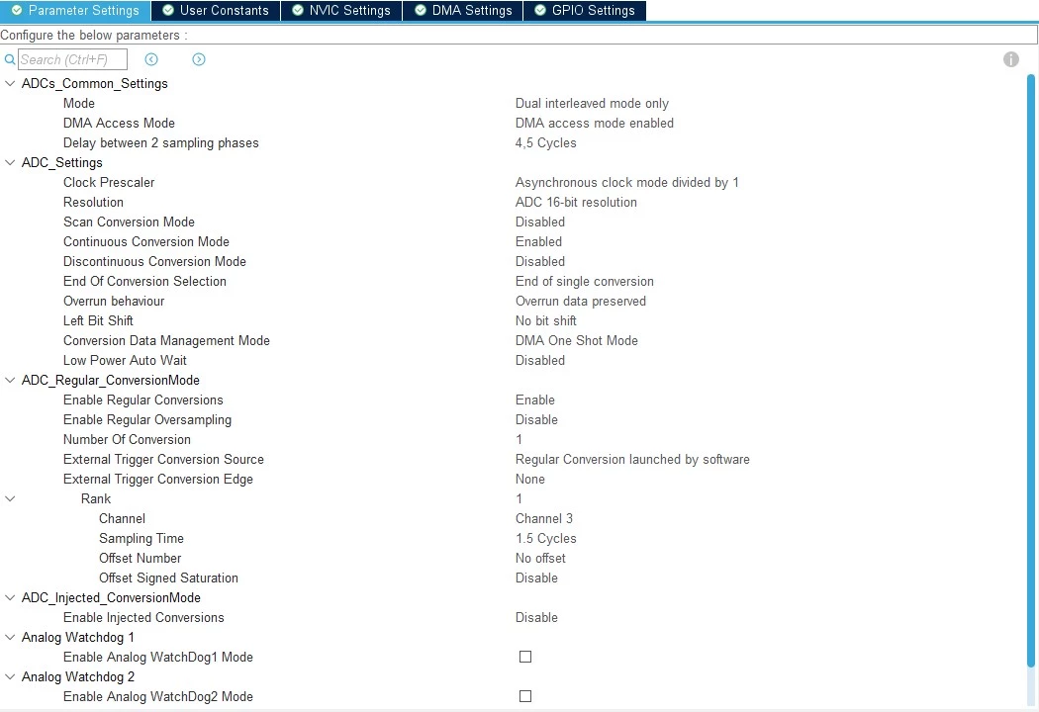The image size is (1039, 712).
Task: Click 'No offset' value
Action: point(540,559)
